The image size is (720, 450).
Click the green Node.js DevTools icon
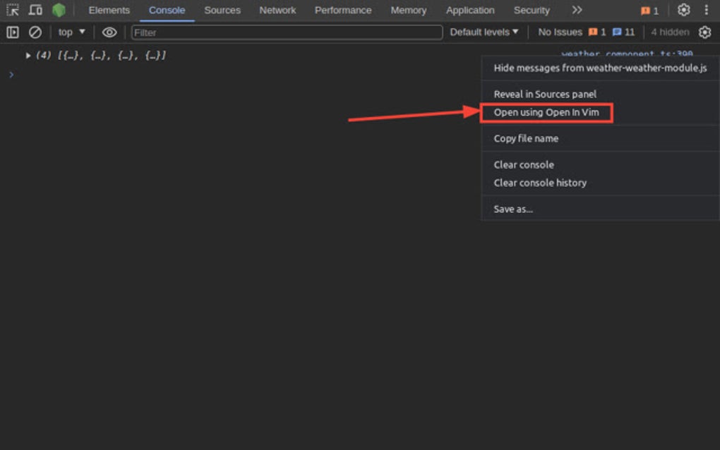coord(59,10)
